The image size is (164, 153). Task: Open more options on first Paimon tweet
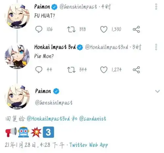click(x=156, y=7)
